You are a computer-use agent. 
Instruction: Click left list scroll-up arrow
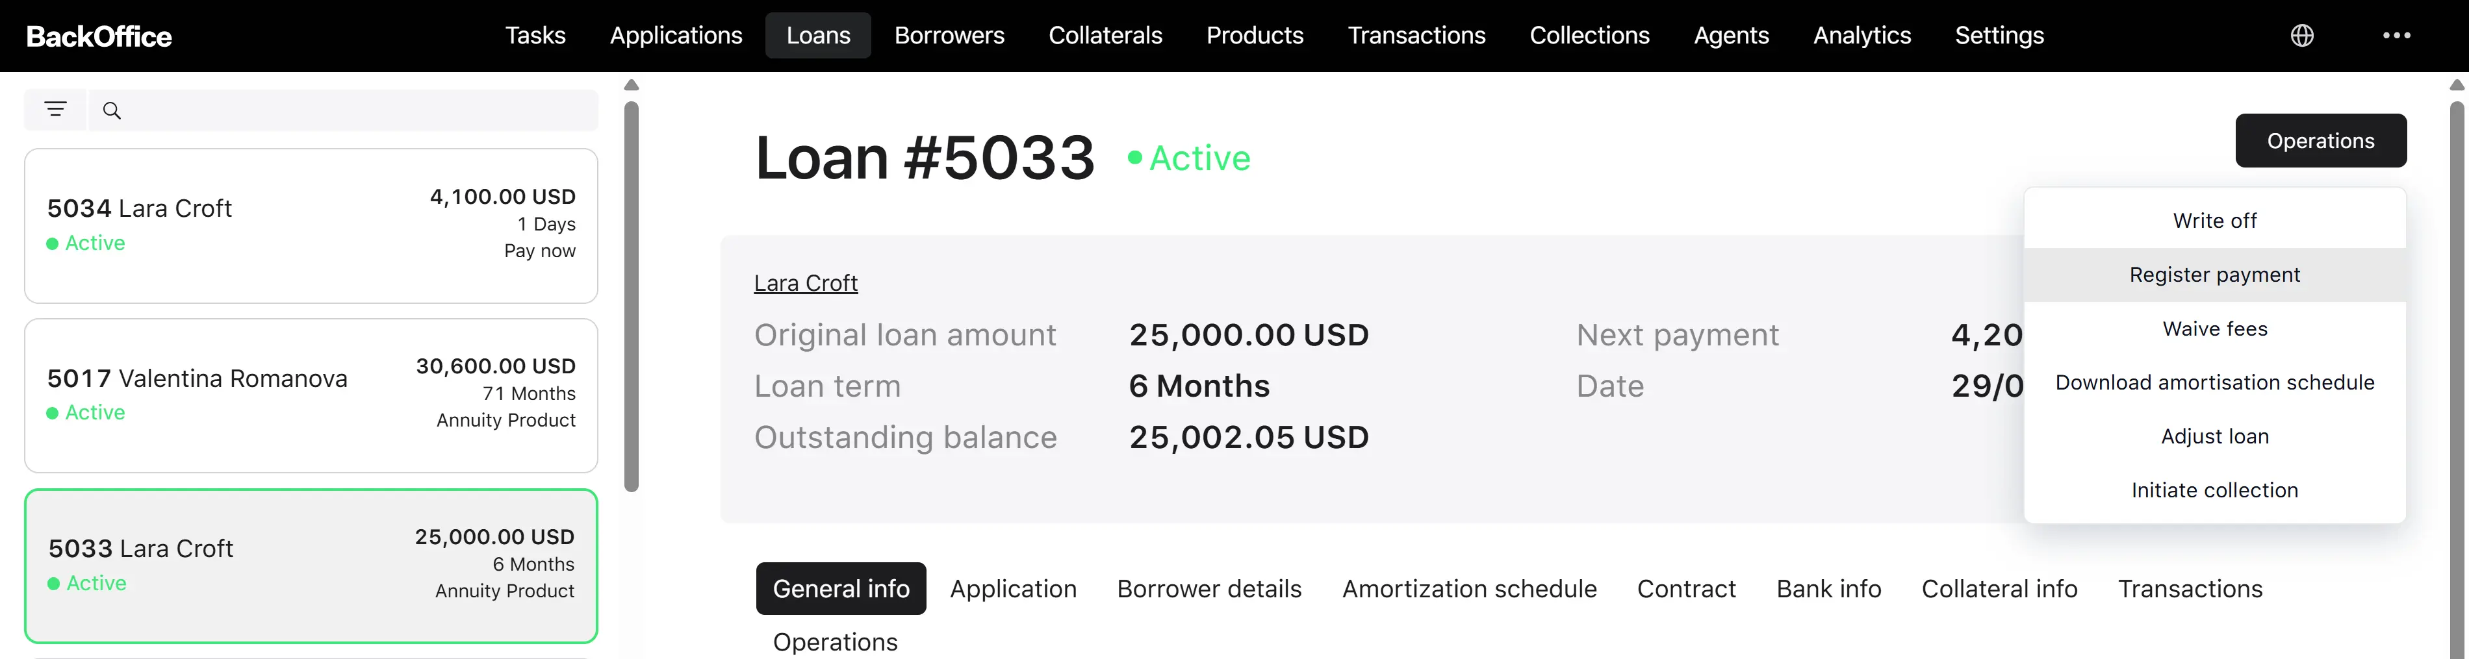(x=631, y=85)
